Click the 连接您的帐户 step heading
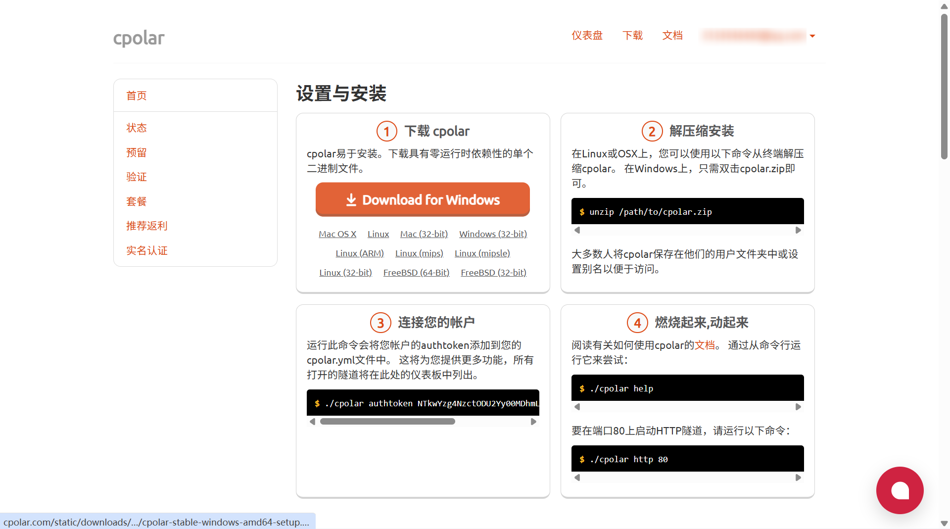This screenshot has width=950, height=529. point(436,323)
